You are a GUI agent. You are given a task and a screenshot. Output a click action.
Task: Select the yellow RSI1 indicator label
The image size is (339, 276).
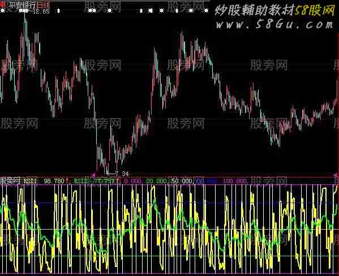click(x=30, y=181)
